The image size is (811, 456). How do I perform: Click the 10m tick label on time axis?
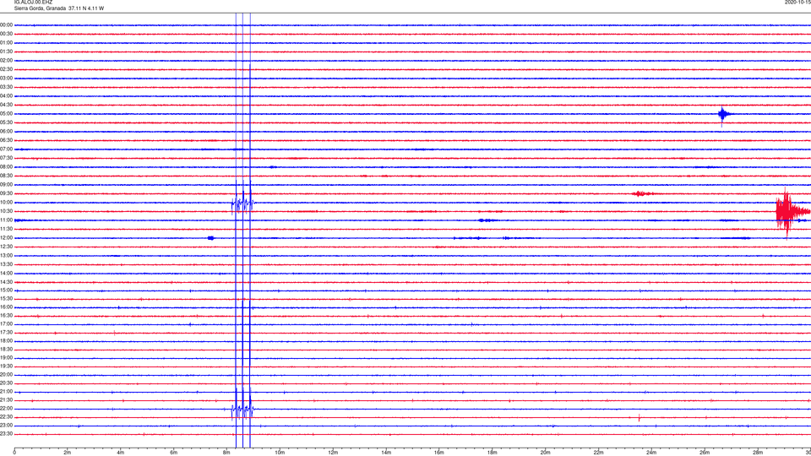[280, 453]
